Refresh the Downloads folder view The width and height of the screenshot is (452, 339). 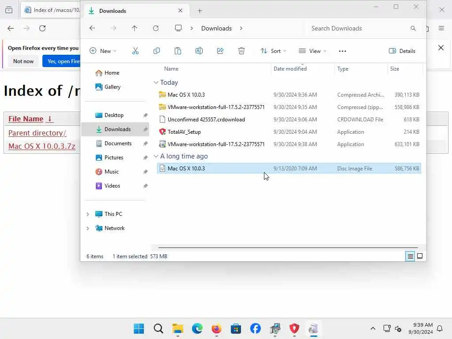pyautogui.click(x=156, y=28)
